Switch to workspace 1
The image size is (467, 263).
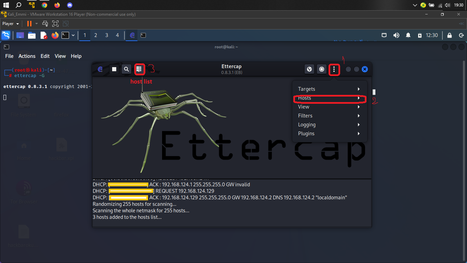[85, 35]
